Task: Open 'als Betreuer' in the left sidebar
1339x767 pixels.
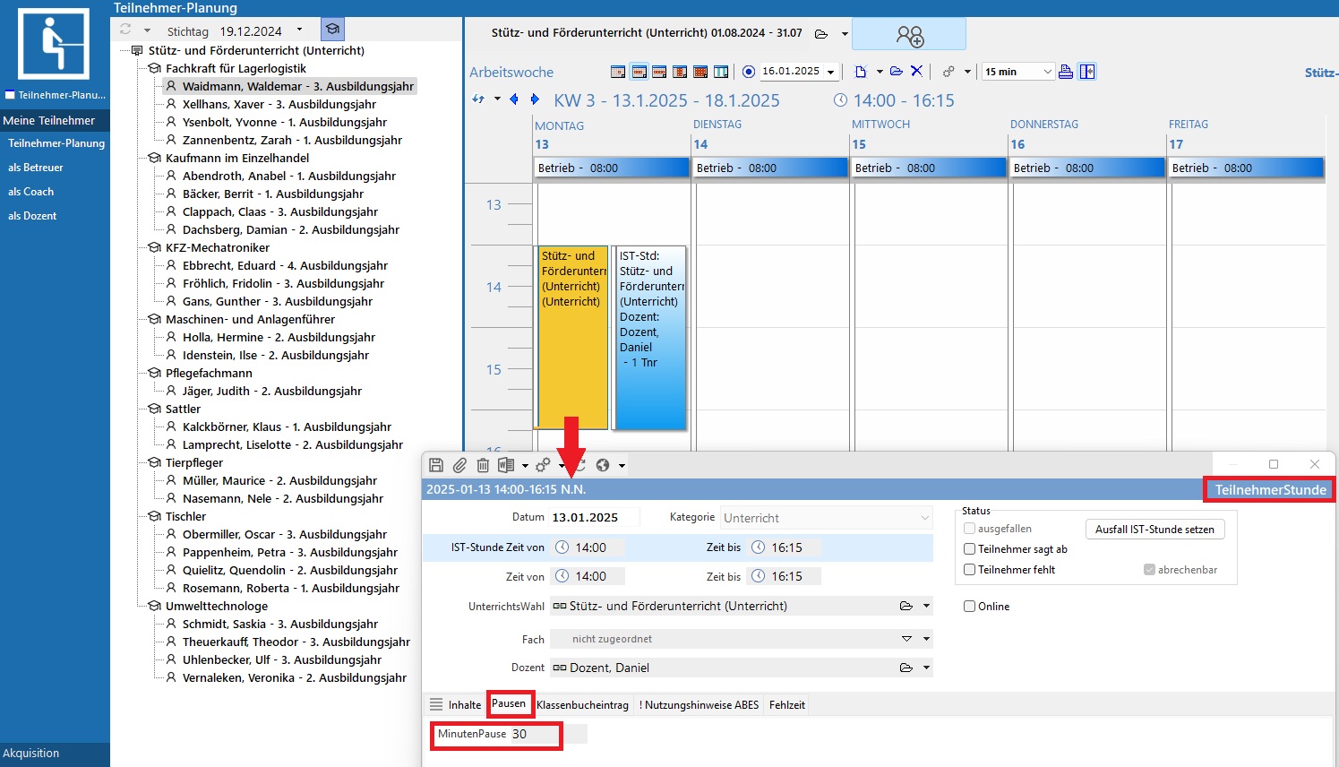Action: [36, 168]
